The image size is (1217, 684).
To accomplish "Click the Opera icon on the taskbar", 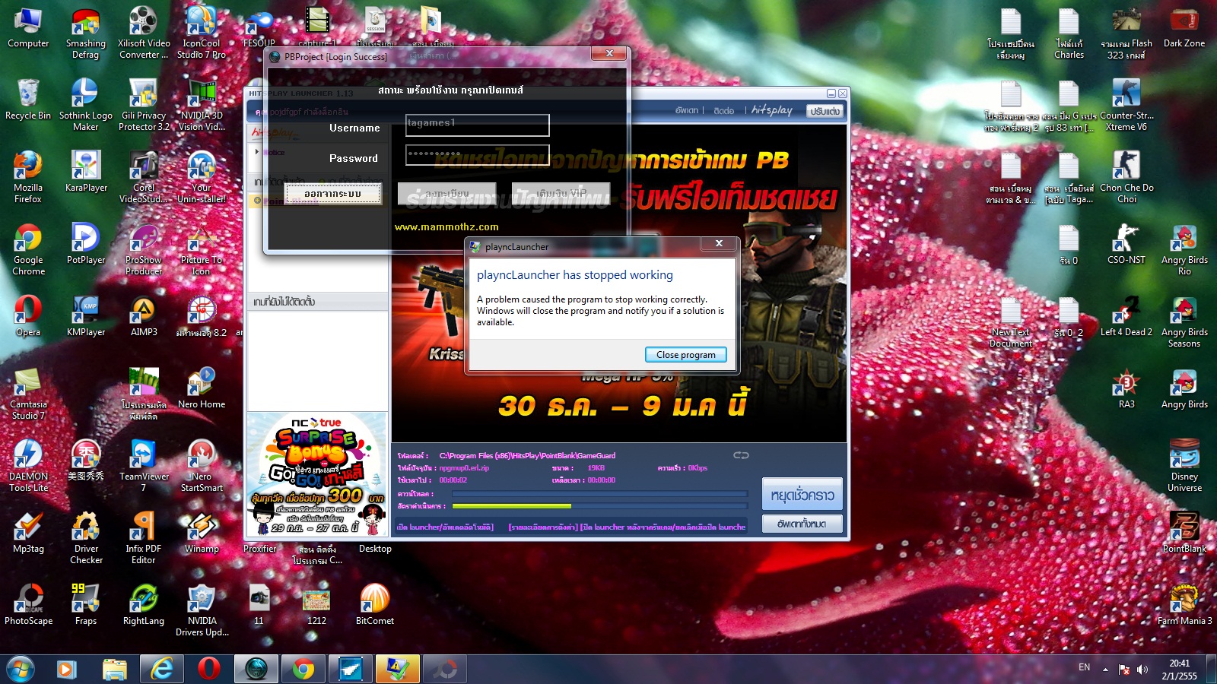I will 208,669.
